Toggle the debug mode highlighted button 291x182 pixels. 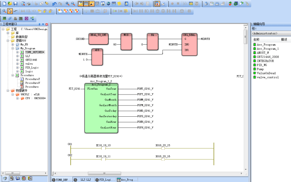[x=157, y=3]
